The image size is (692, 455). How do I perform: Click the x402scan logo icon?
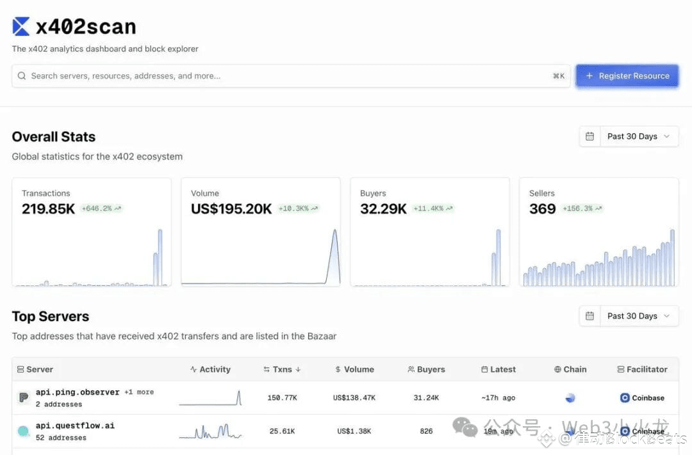21,26
